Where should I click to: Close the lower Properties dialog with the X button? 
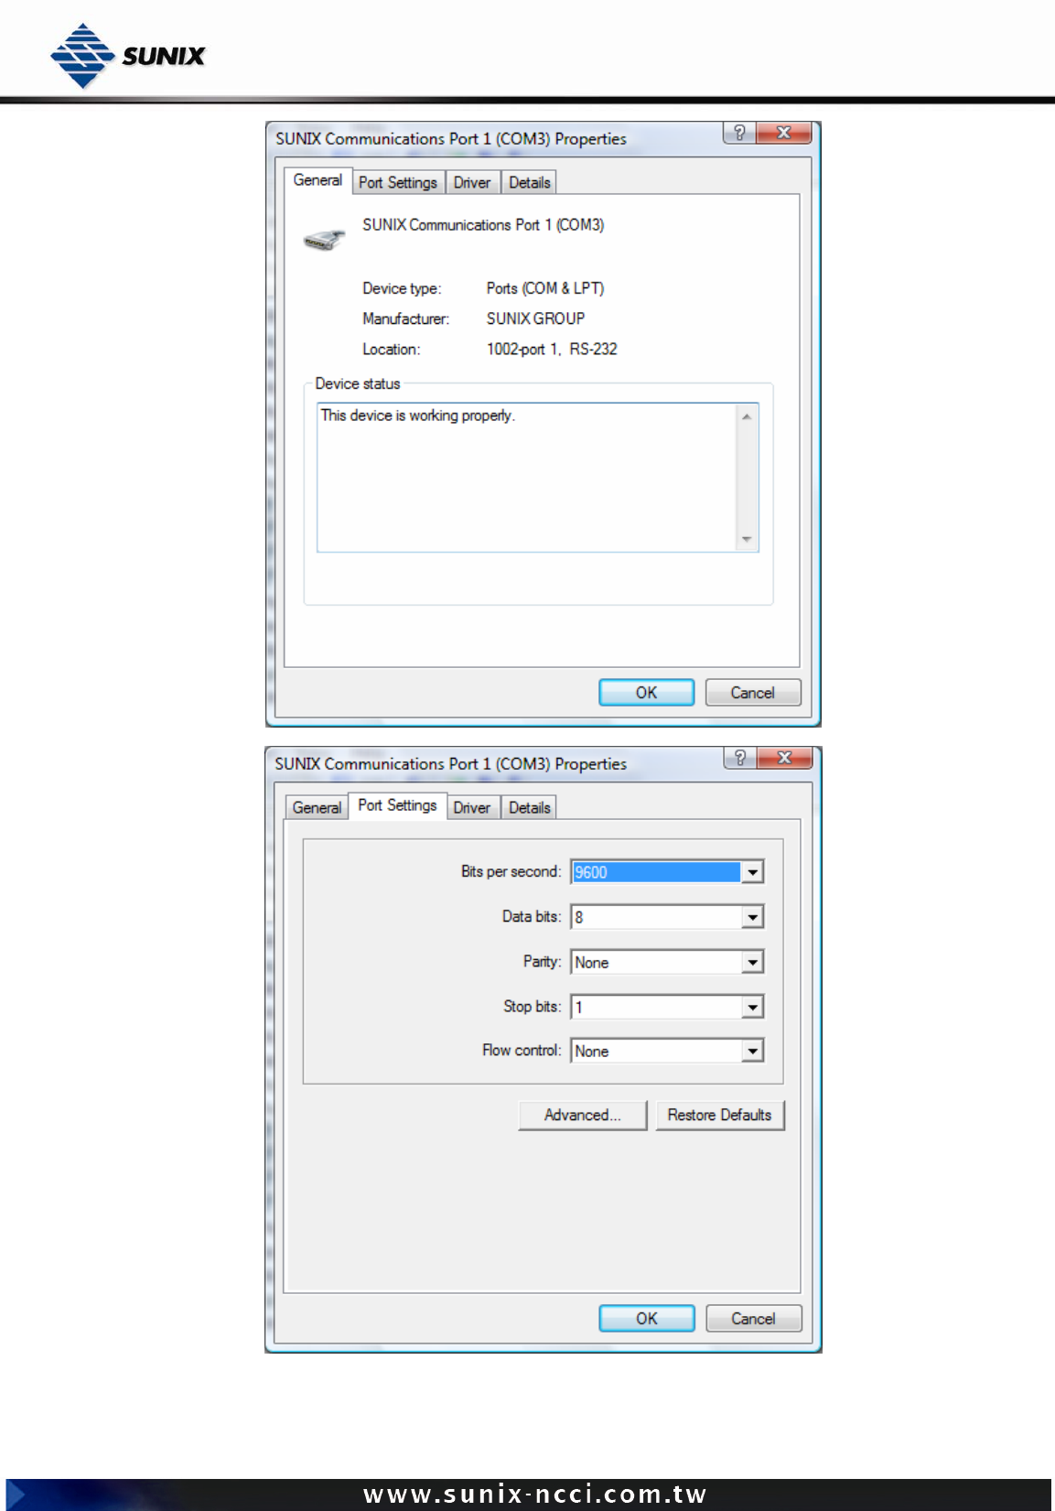click(784, 758)
